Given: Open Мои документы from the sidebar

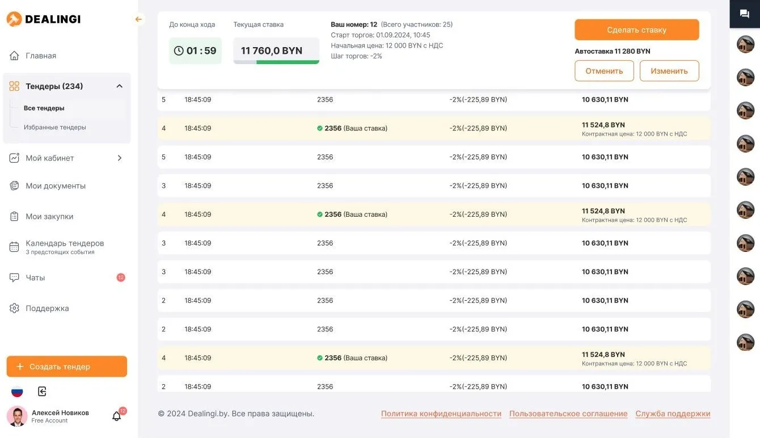Looking at the screenshot, I should (56, 186).
